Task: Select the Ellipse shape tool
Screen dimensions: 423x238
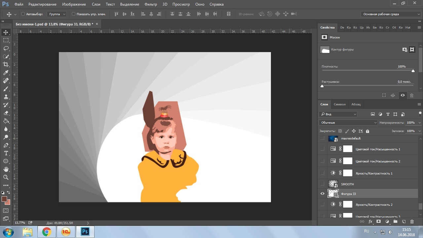Action: pos(6,161)
